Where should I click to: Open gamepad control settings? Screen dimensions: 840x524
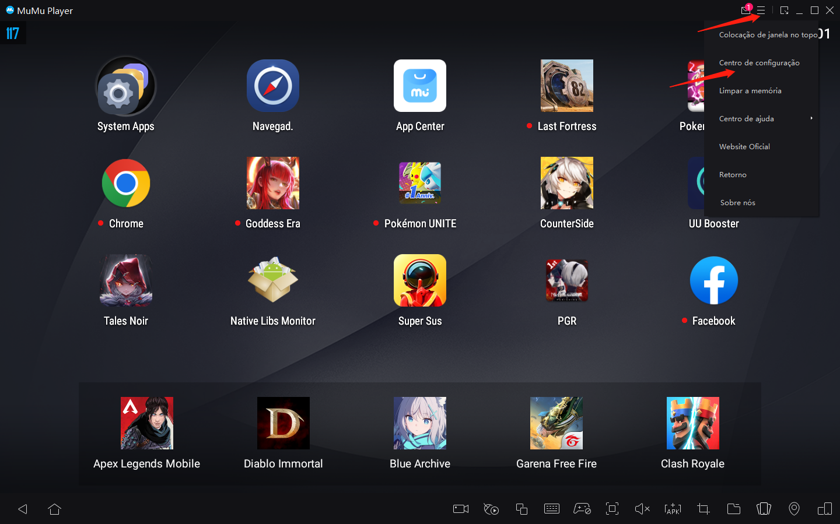pyautogui.click(x=582, y=509)
